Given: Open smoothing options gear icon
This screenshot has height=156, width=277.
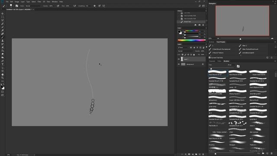Looking at the screenshot, I should [94, 6].
